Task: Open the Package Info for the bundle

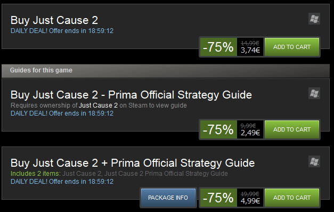Action: click(x=168, y=198)
